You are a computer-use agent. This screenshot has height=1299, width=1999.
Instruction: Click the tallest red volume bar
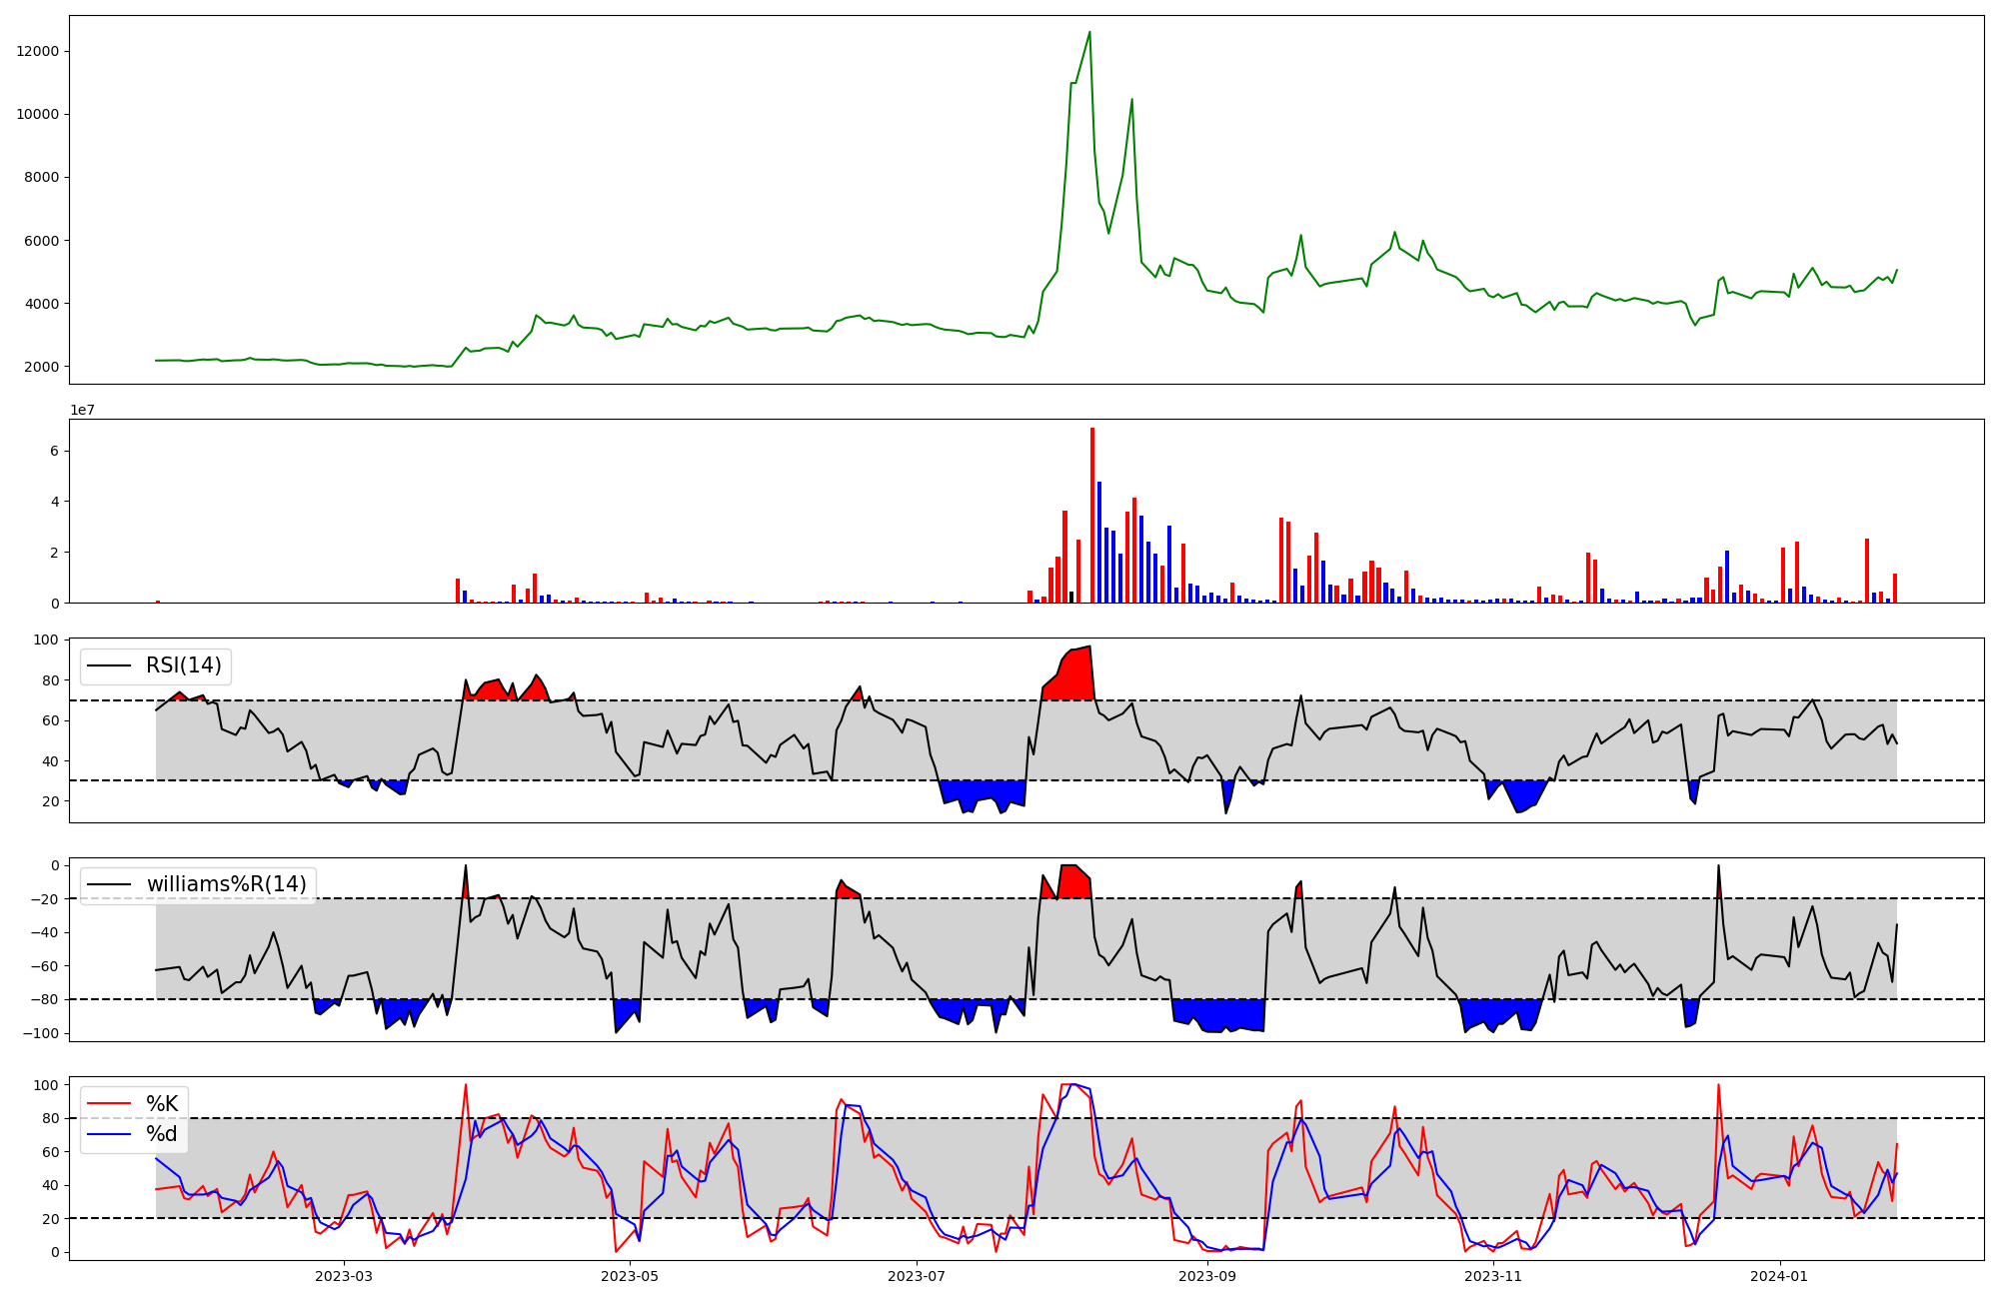point(1092,515)
